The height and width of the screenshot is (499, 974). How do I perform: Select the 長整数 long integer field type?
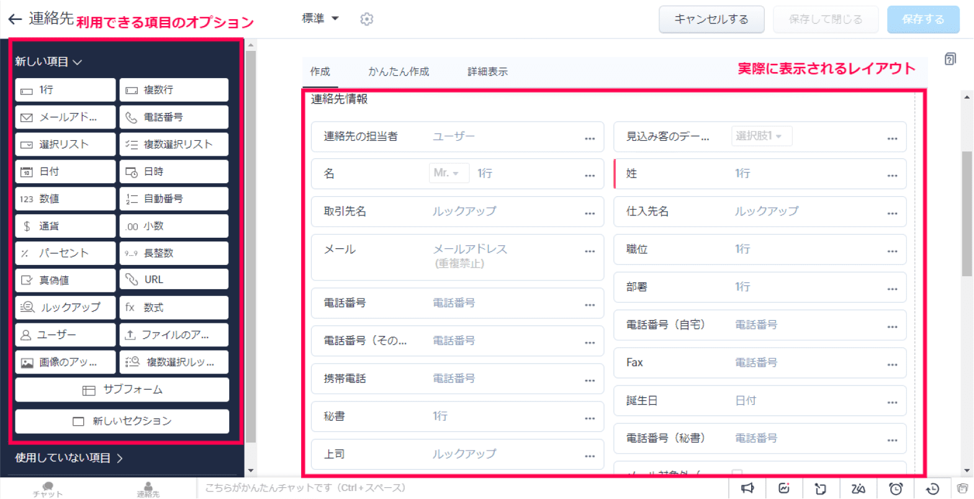[174, 253]
